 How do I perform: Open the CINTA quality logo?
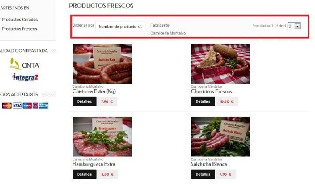pyautogui.click(x=25, y=64)
